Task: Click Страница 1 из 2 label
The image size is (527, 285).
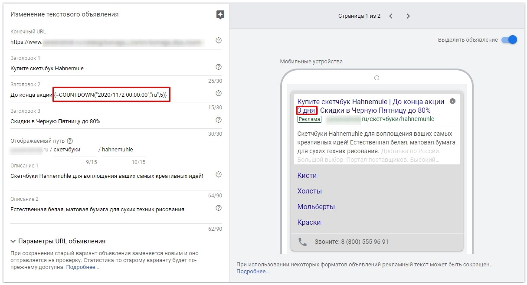Action: [x=359, y=16]
